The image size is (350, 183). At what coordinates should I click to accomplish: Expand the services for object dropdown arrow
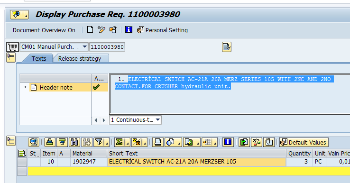[x=26, y=15]
